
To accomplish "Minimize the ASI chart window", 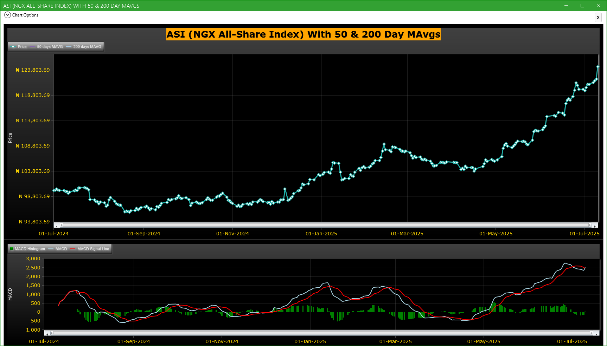I will pos(566,6).
